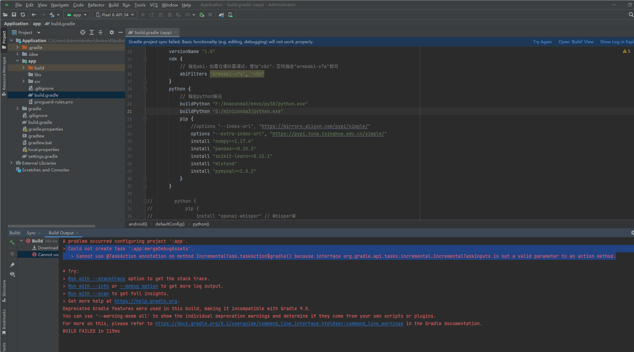Open Build panel settings gear

[x=632, y=233]
